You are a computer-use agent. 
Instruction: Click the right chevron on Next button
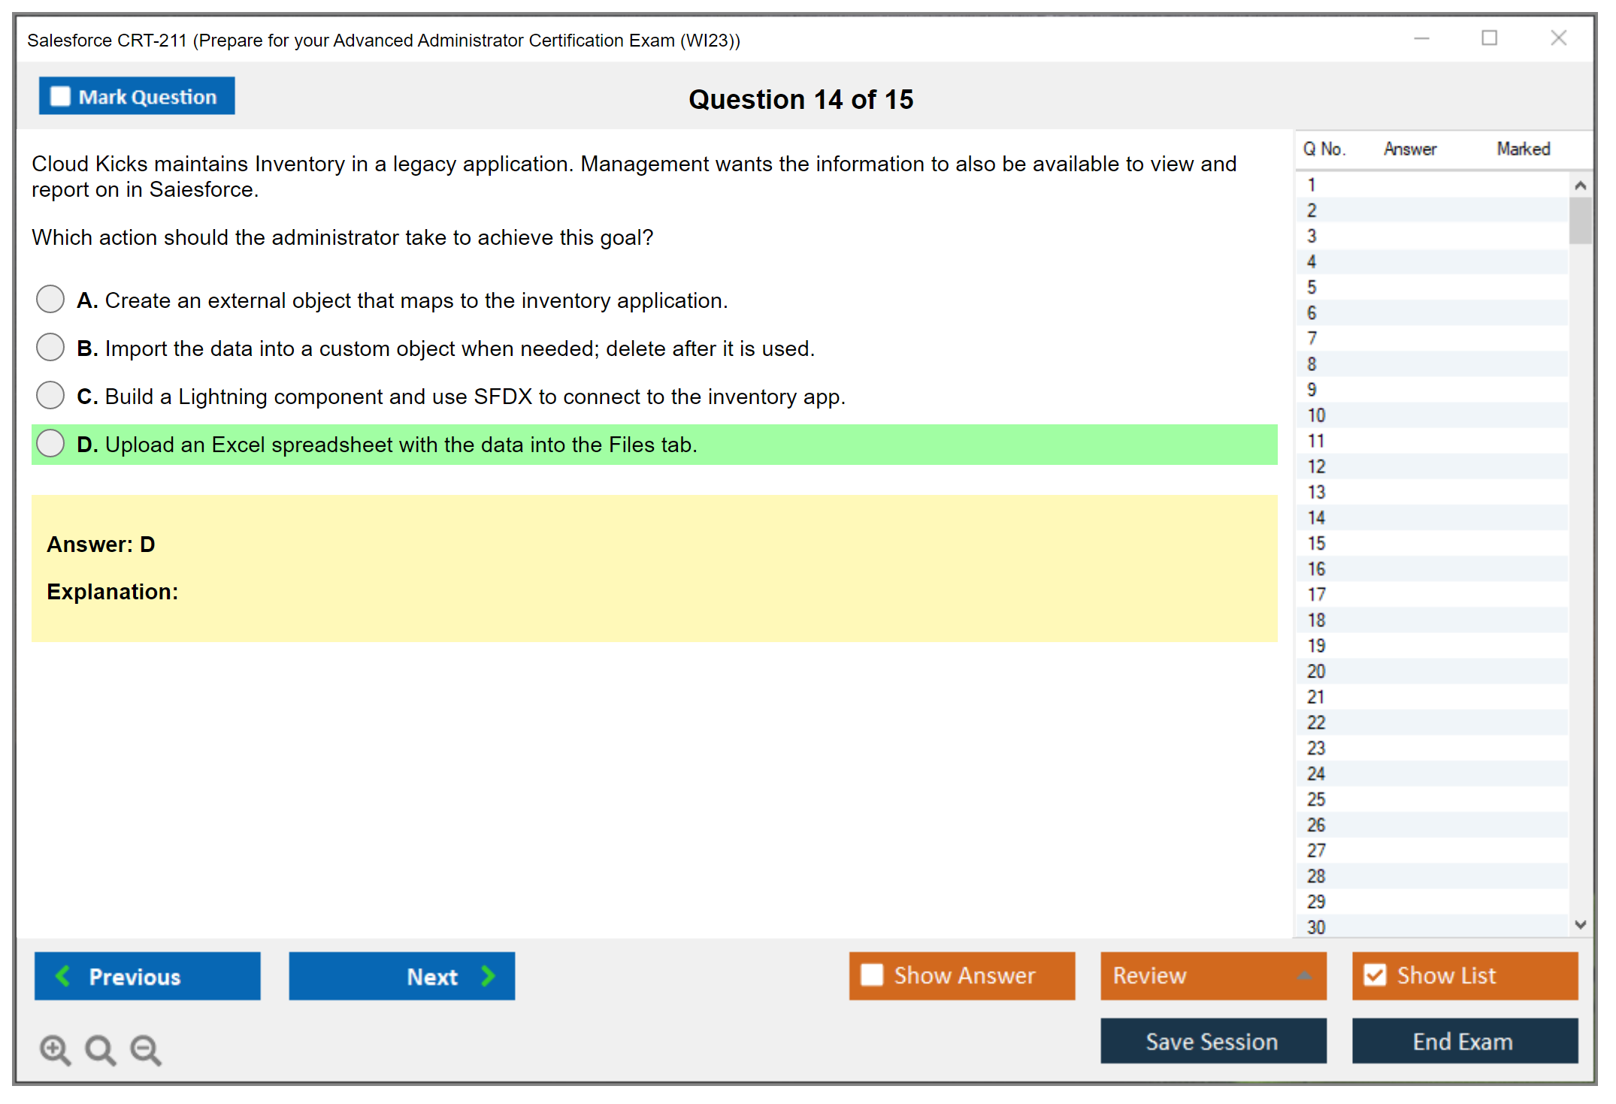tap(488, 976)
